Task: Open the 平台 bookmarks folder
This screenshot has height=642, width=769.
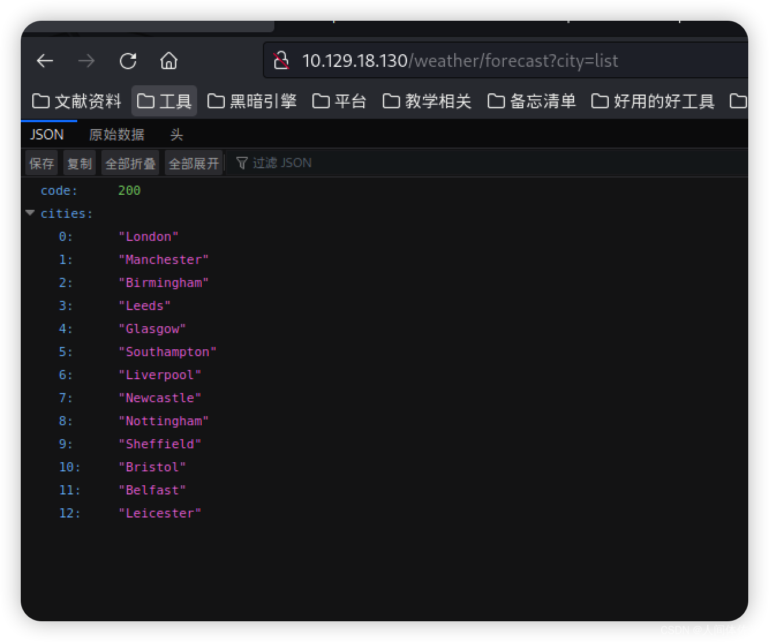Action: [340, 101]
